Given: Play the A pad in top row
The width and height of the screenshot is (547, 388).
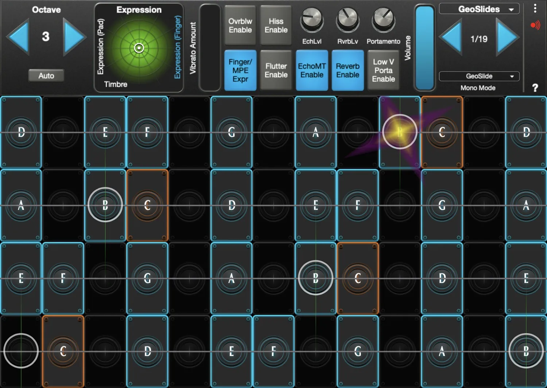Looking at the screenshot, I should click(x=315, y=132).
